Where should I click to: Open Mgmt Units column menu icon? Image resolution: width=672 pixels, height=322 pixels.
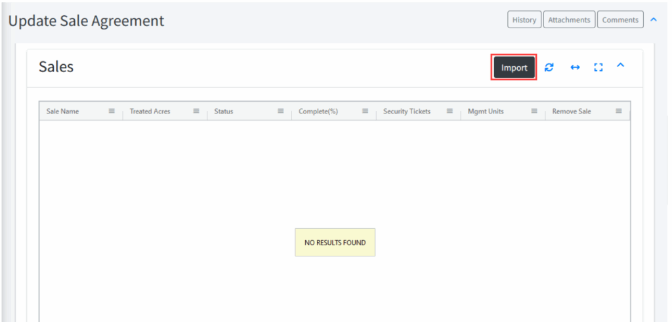[x=534, y=111]
